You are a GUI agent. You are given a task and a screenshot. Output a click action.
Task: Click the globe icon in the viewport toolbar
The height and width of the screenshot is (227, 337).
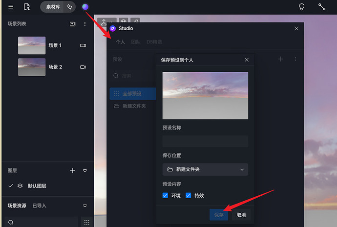click(x=124, y=21)
